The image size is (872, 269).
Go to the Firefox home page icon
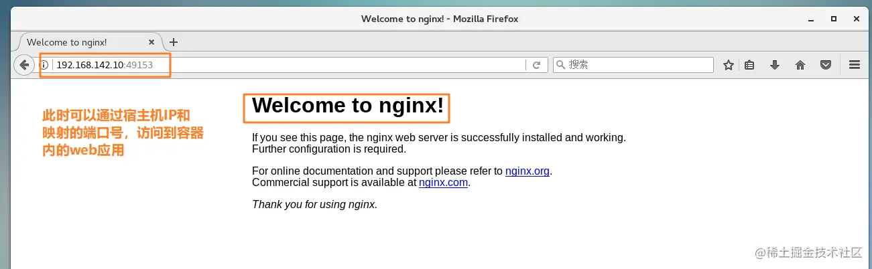pyautogui.click(x=800, y=65)
